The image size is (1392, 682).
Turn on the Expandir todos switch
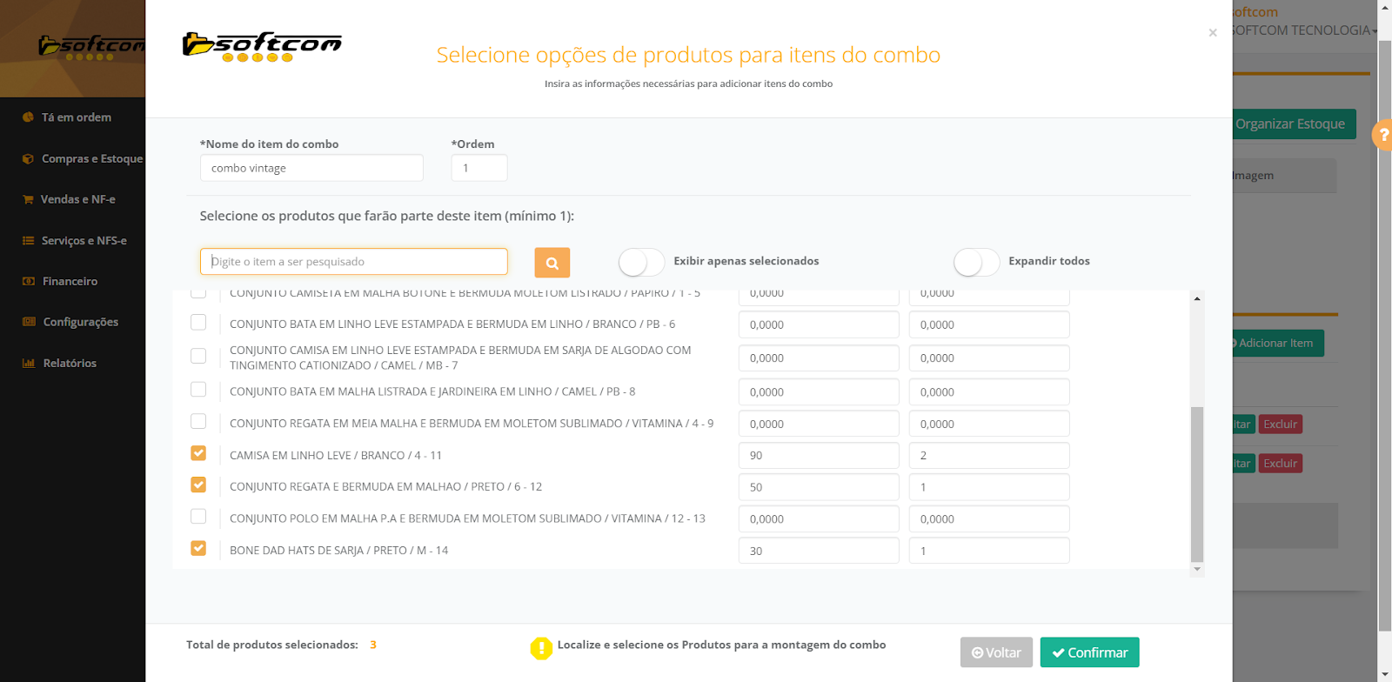tap(976, 262)
